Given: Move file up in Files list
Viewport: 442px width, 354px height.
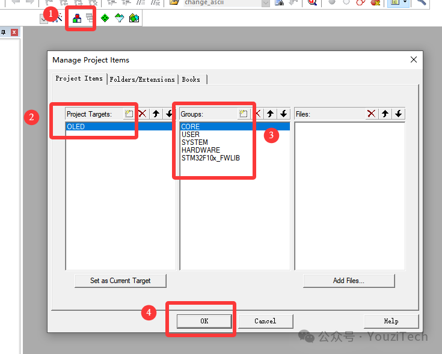Looking at the screenshot, I should click(x=385, y=114).
